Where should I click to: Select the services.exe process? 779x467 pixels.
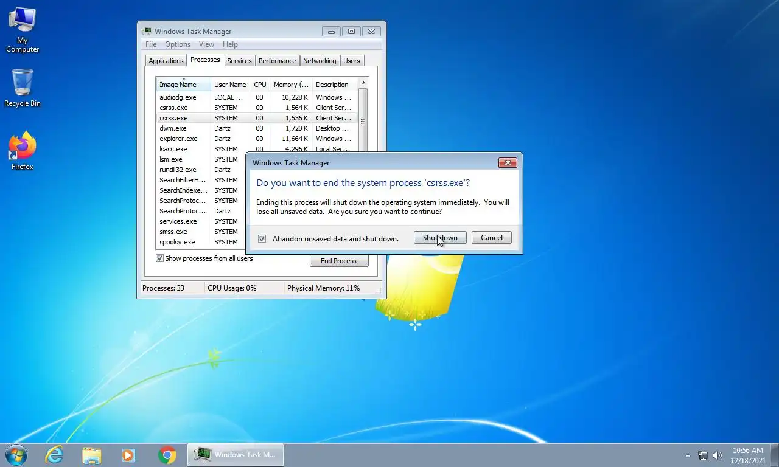coord(201,221)
